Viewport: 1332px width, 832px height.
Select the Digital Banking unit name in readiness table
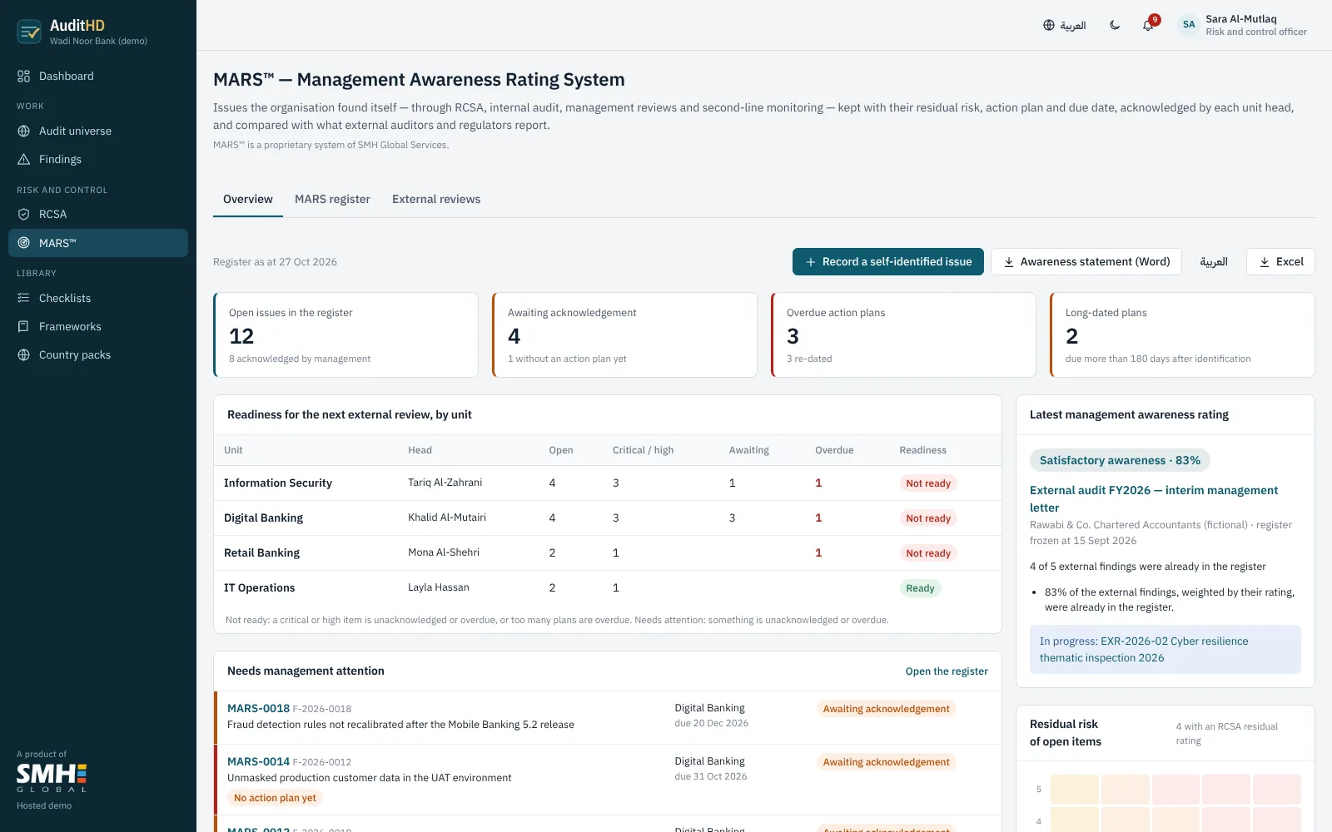pos(263,518)
